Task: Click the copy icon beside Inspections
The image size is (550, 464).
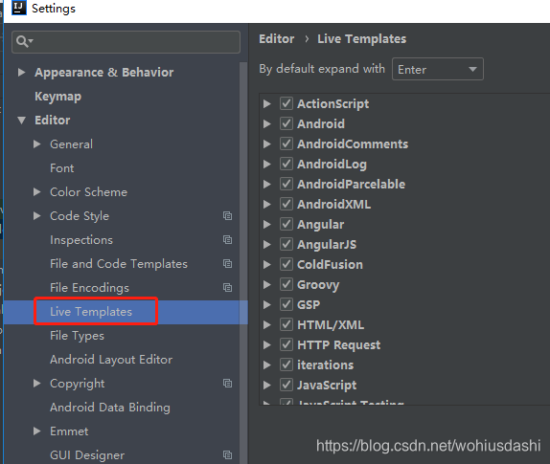Action: [227, 239]
